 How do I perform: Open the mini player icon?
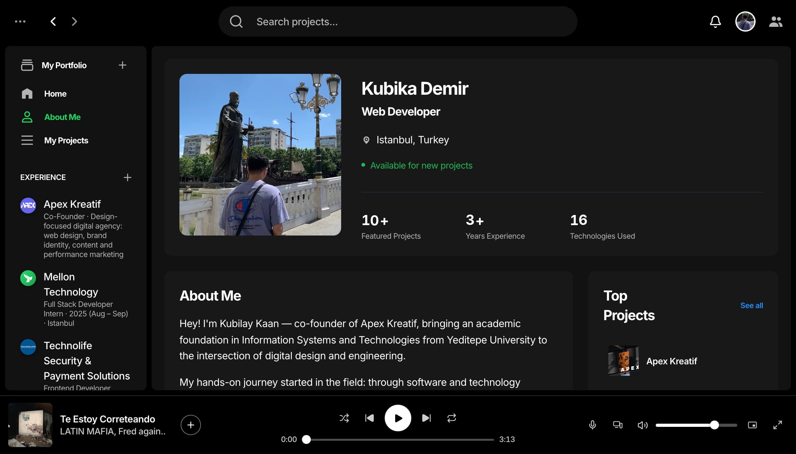[752, 425]
